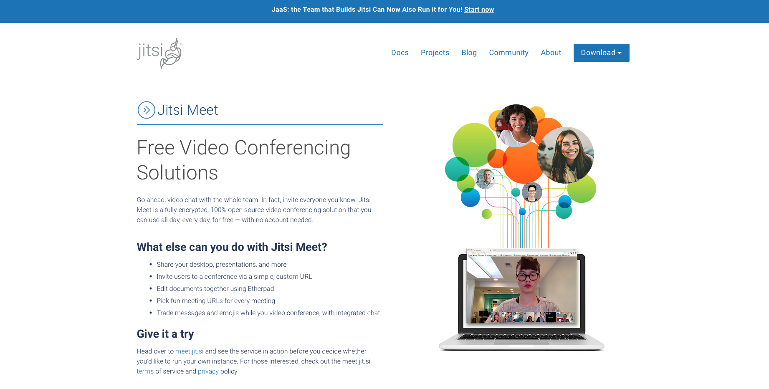The height and width of the screenshot is (389, 769).
Task: Open the Docs menu item
Action: pos(400,53)
